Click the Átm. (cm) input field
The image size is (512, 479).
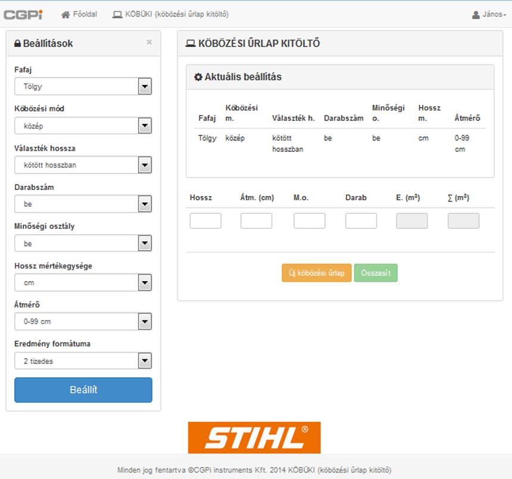[256, 221]
